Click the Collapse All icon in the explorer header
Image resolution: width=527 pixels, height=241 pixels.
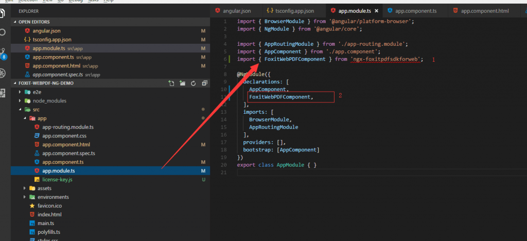click(x=204, y=83)
